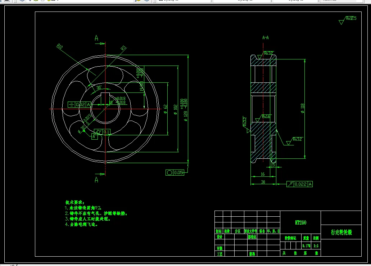Select note 2 about 气孔、沙眼 defects
The image size is (371, 266).
click(x=96, y=213)
